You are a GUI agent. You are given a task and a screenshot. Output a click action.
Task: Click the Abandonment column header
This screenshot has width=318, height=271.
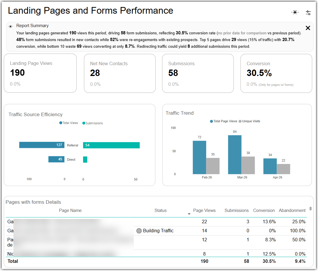(x=292, y=210)
